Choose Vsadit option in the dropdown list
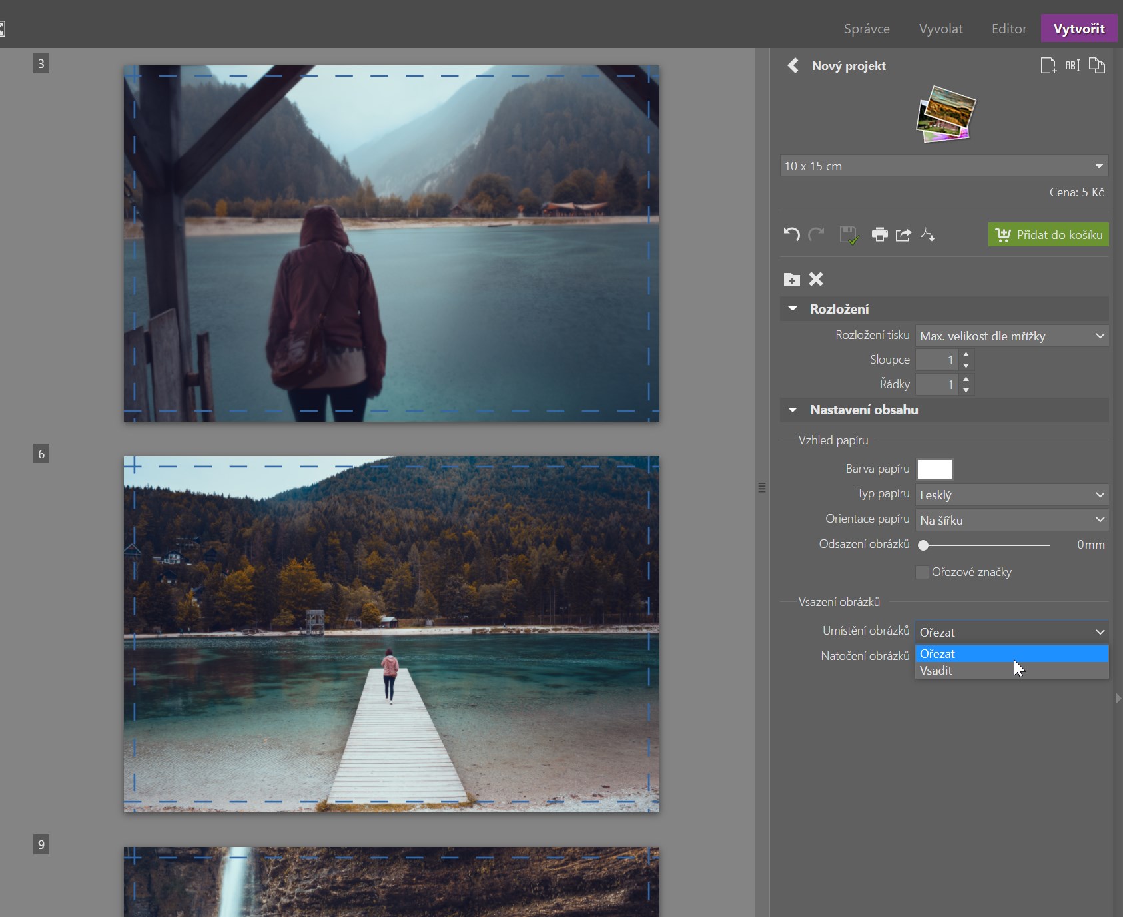Image resolution: width=1123 pixels, height=917 pixels. pyautogui.click(x=1012, y=671)
